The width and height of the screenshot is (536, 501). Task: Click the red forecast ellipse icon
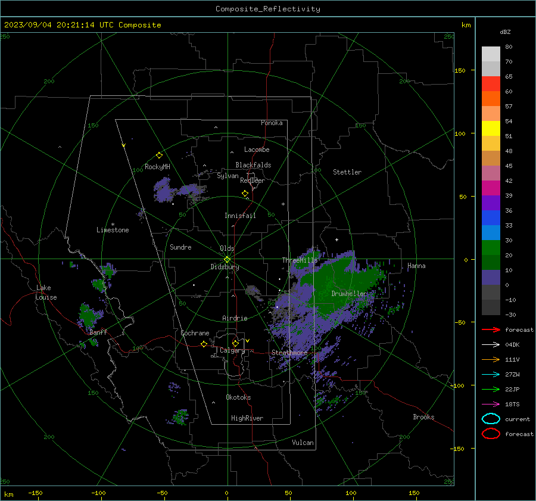pos(491,434)
